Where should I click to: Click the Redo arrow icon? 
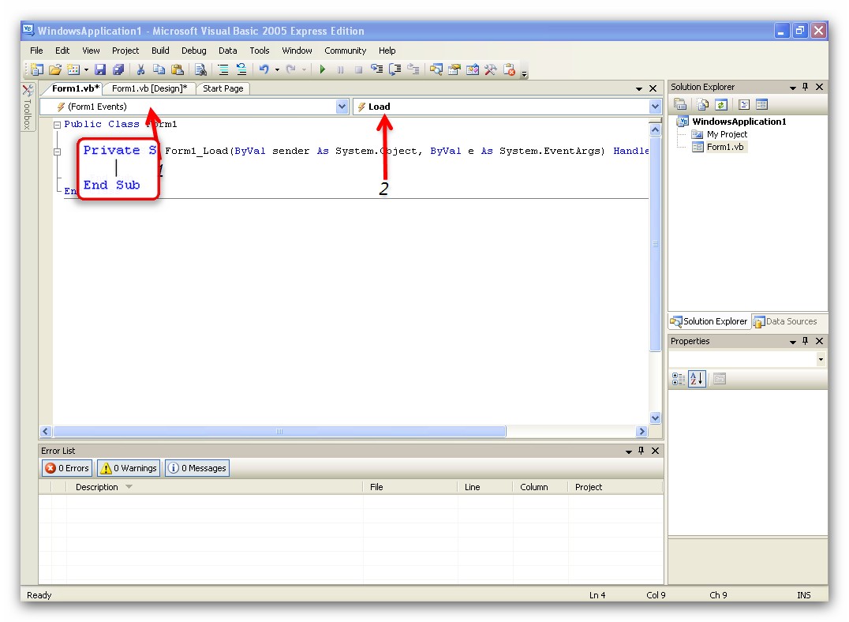291,69
